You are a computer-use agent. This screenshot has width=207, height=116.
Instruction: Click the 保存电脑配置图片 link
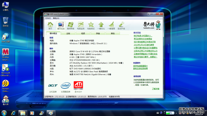(141, 66)
